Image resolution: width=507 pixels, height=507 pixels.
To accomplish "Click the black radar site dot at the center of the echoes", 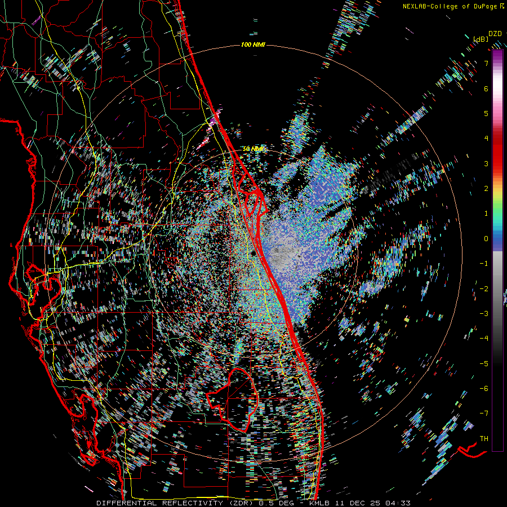I will pos(254,253).
